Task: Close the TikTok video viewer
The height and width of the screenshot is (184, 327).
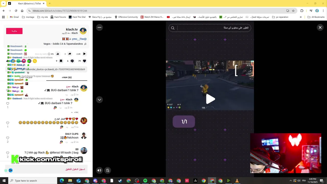Action: [320, 27]
